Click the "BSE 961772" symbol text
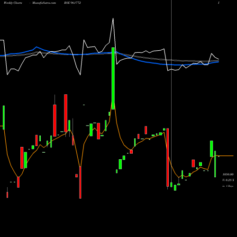This screenshot has height=237, width=237. tap(73, 3)
